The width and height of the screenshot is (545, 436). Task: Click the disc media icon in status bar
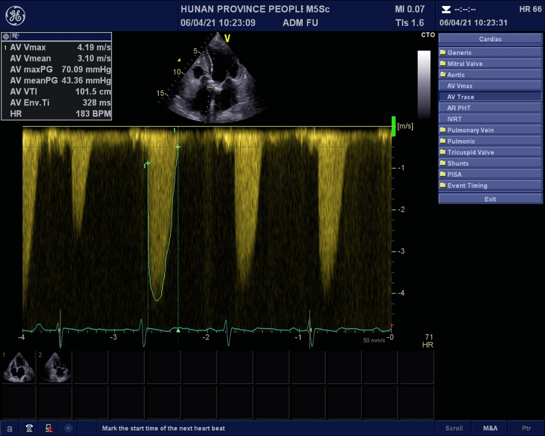click(68, 428)
